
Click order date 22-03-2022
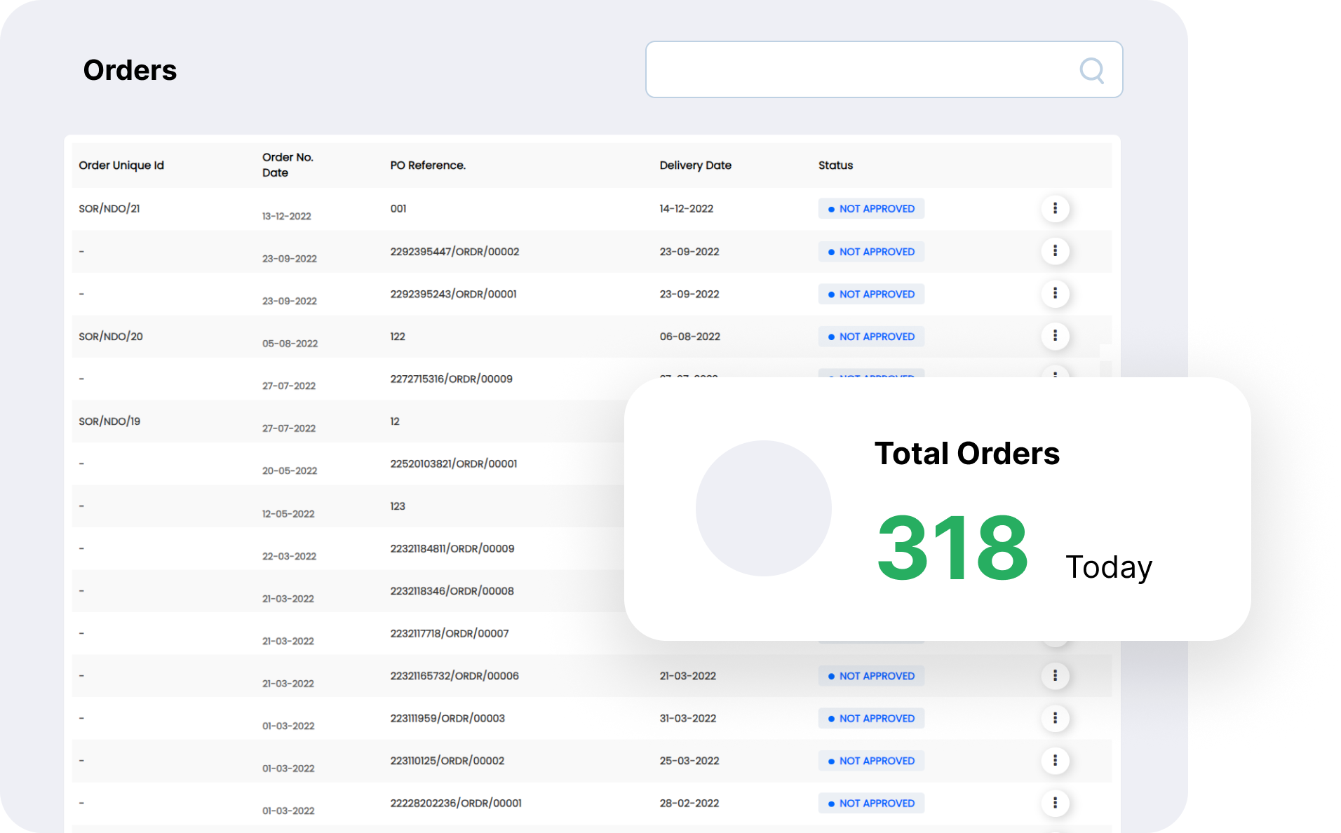(x=289, y=556)
